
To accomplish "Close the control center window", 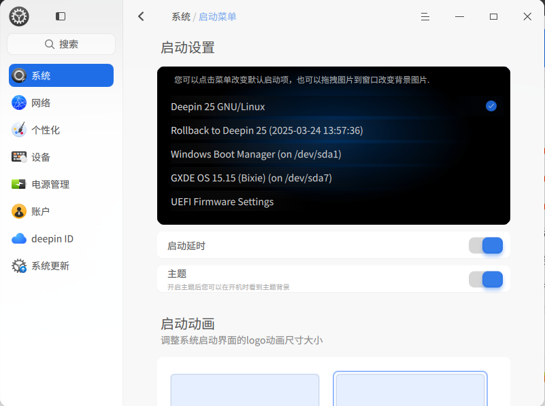I will point(527,17).
